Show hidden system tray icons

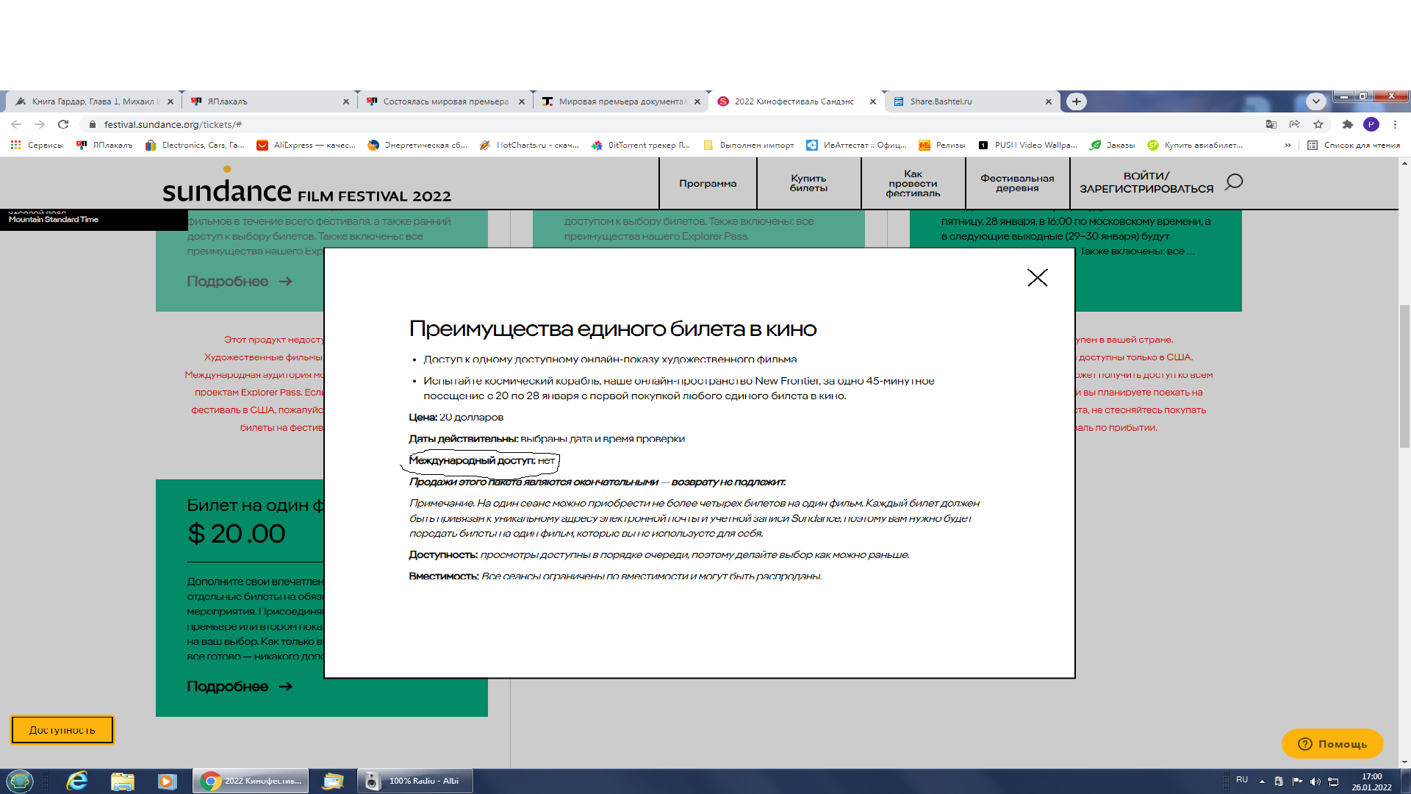[x=1262, y=782]
